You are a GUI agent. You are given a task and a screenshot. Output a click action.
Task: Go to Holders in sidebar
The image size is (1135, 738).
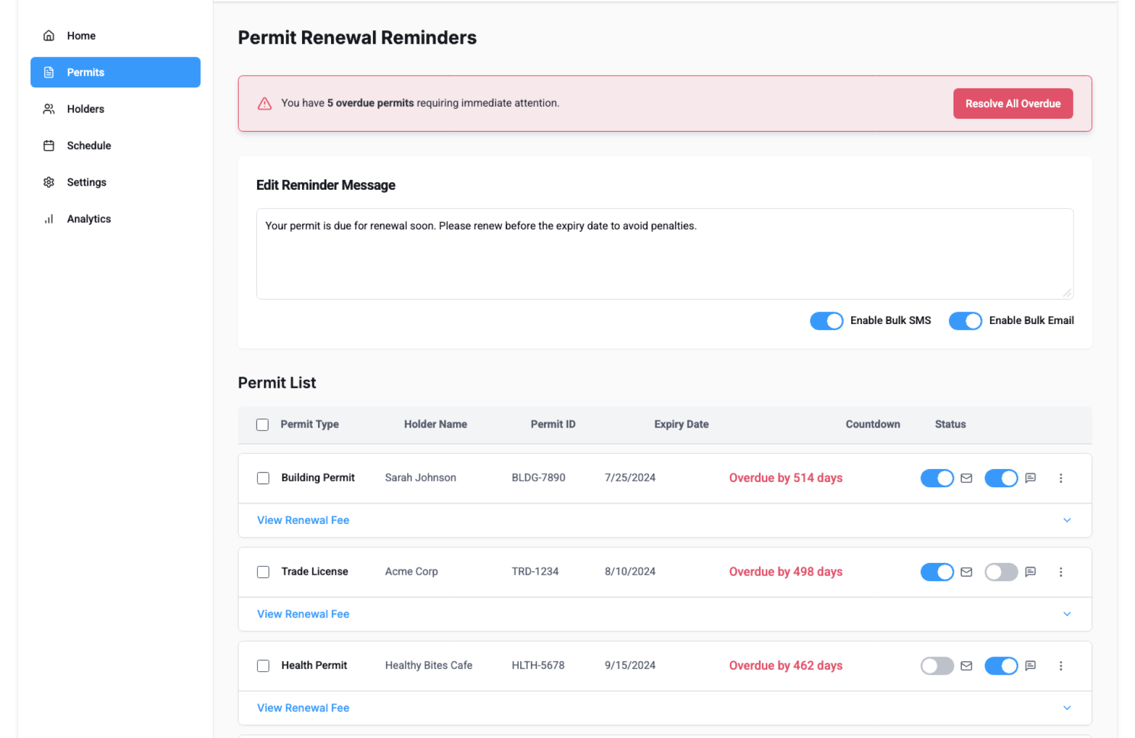[x=85, y=109]
